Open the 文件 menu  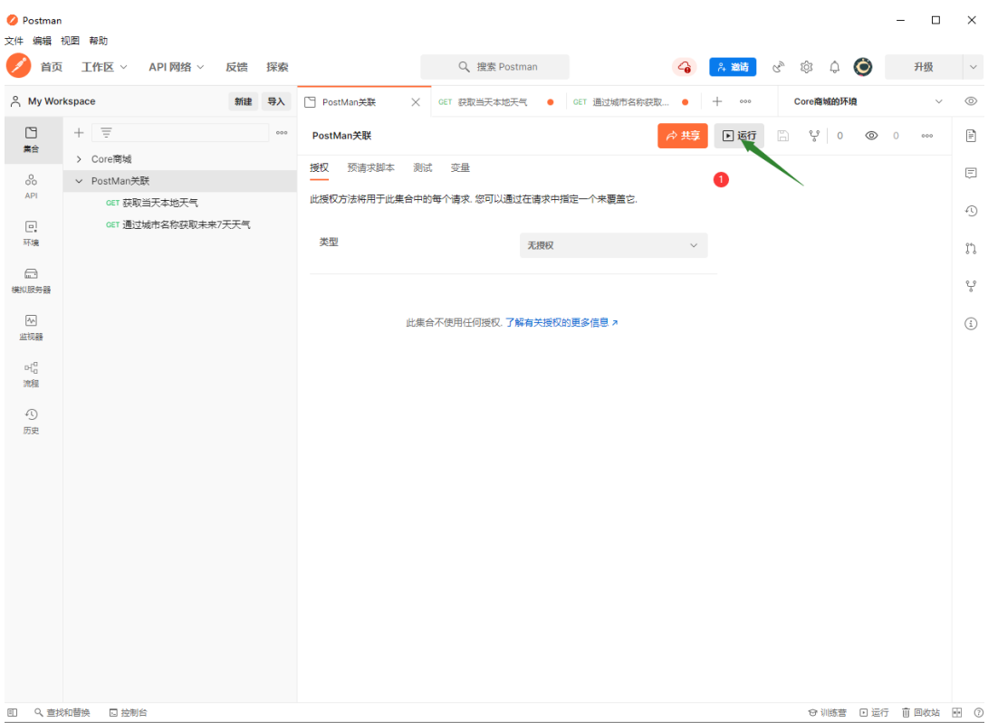pos(14,41)
